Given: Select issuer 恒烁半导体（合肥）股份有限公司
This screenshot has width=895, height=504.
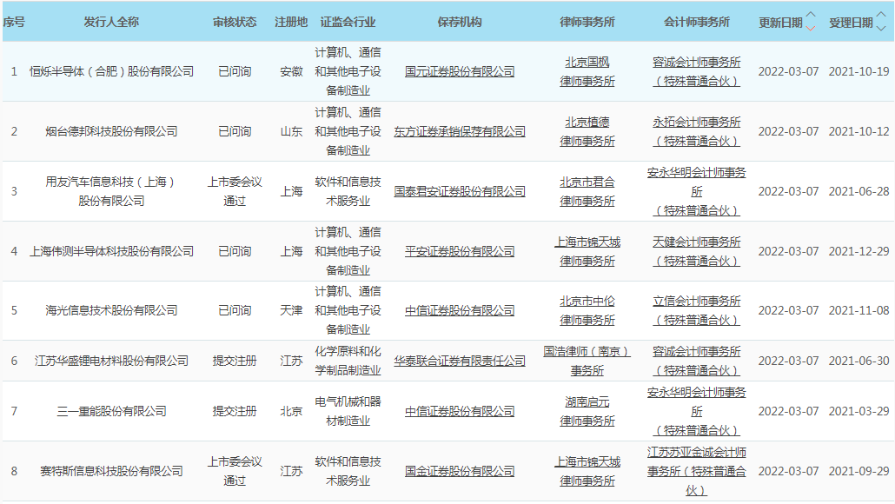Looking at the screenshot, I should coord(111,71).
